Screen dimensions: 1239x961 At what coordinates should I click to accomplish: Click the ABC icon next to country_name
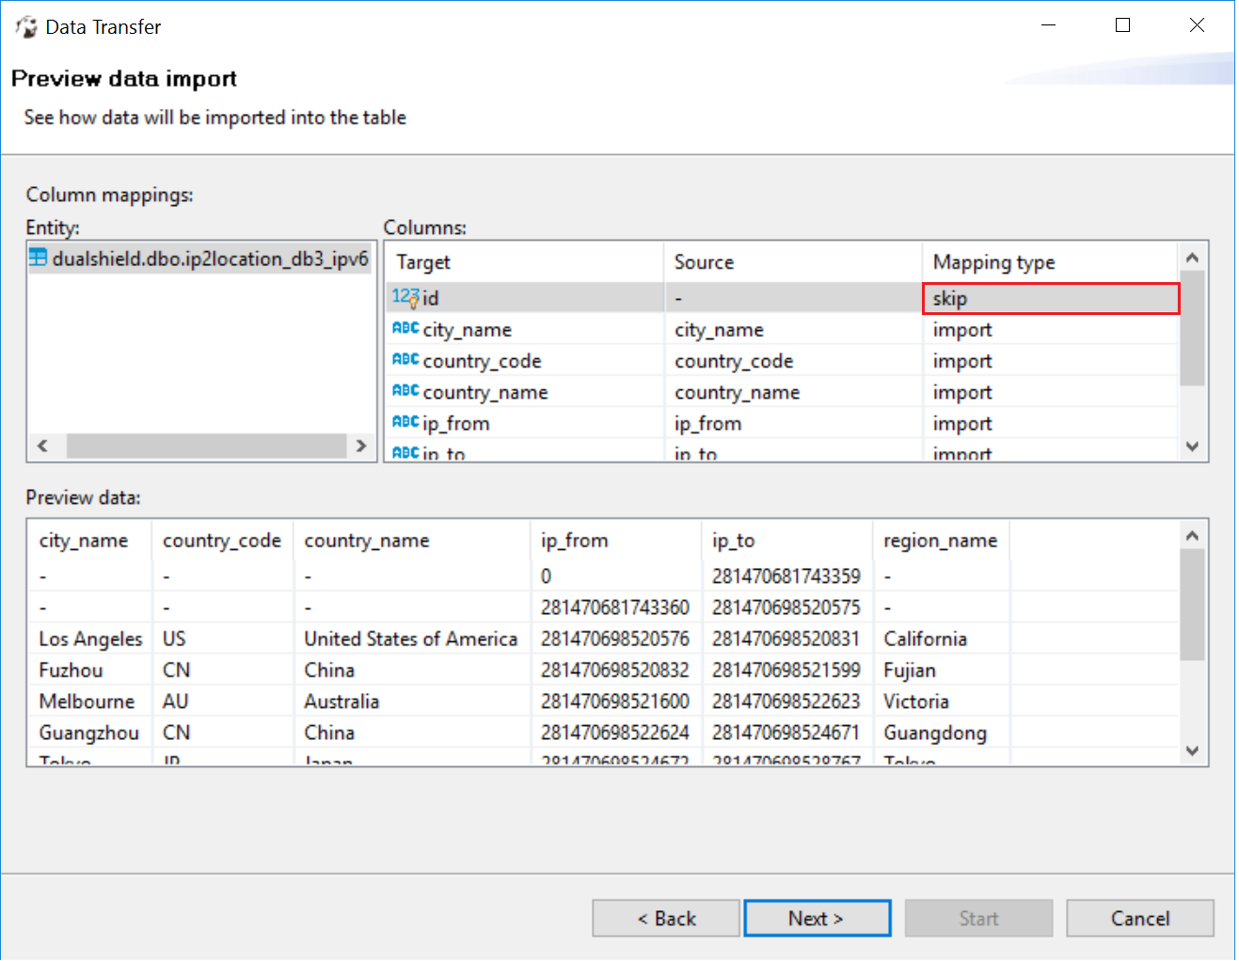tap(405, 391)
